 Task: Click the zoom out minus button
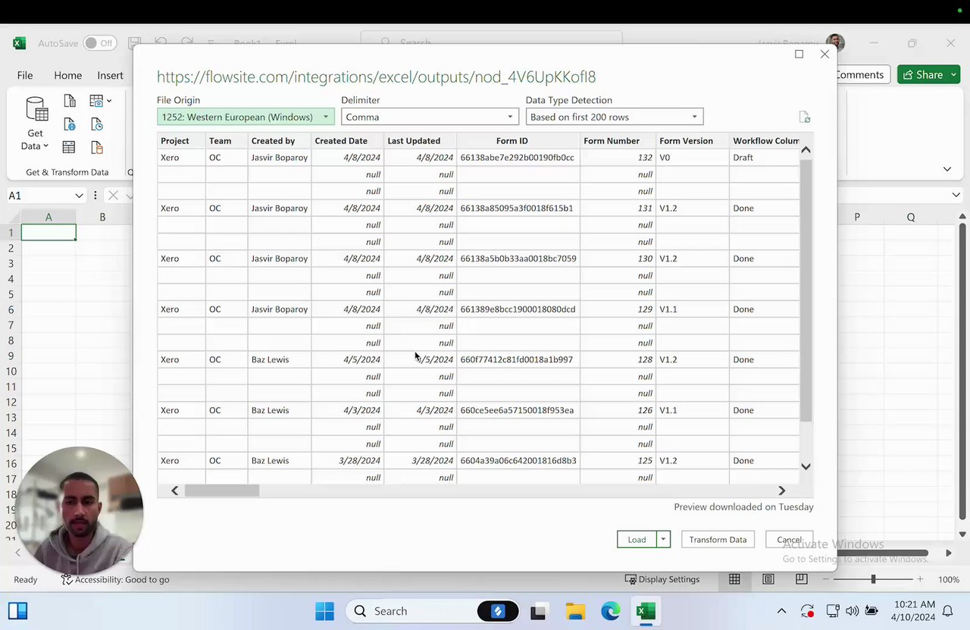point(826,579)
